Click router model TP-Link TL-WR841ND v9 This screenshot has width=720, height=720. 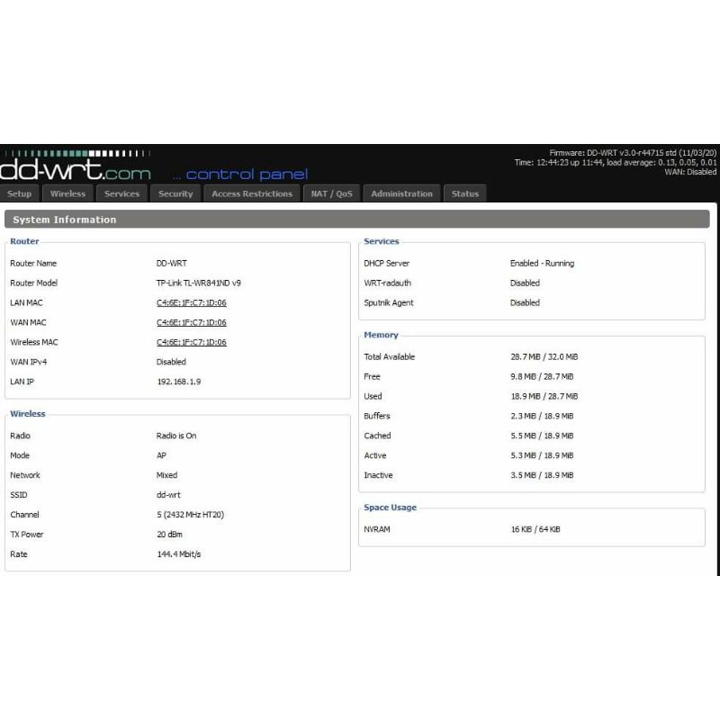click(198, 283)
